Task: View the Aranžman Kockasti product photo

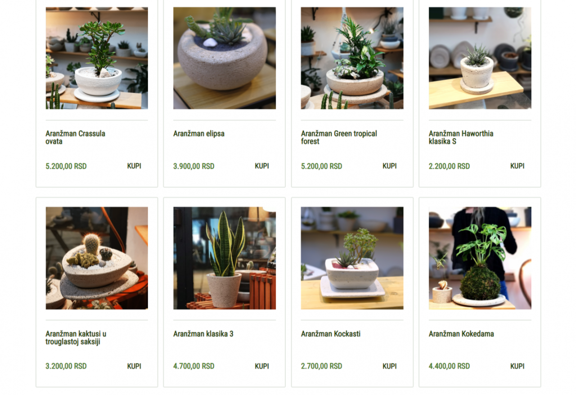Action: click(x=352, y=258)
